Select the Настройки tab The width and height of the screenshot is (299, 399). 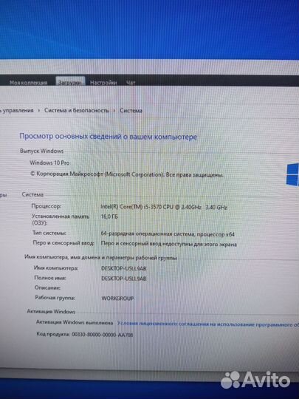point(103,83)
